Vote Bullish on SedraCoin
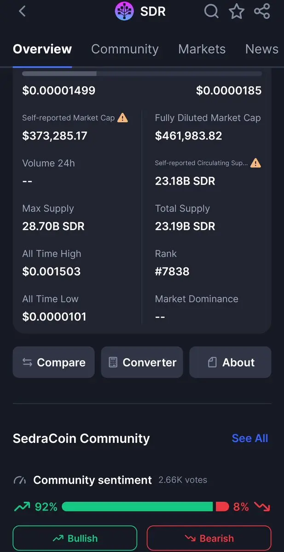Viewport: 284px width, 552px height. pyautogui.click(x=75, y=538)
